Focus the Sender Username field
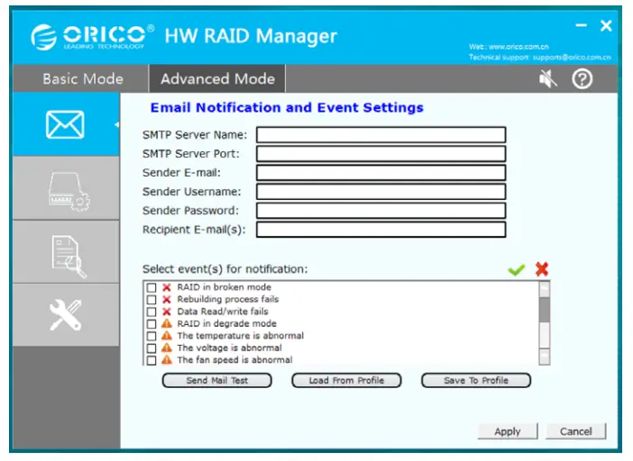This screenshot has width=633, height=461. tap(381, 192)
